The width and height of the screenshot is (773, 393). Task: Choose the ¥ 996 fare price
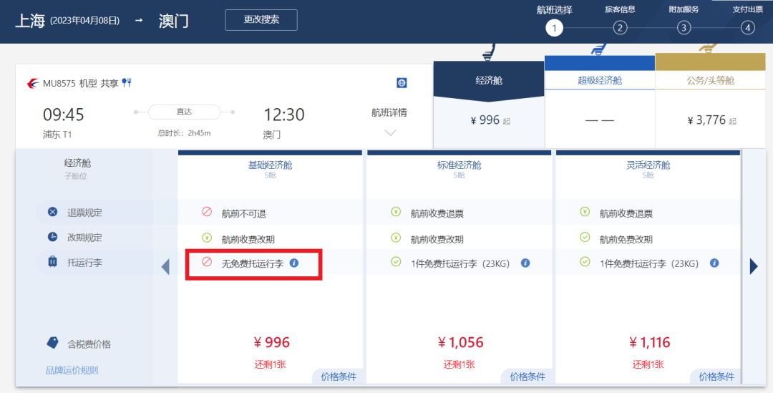(x=272, y=342)
